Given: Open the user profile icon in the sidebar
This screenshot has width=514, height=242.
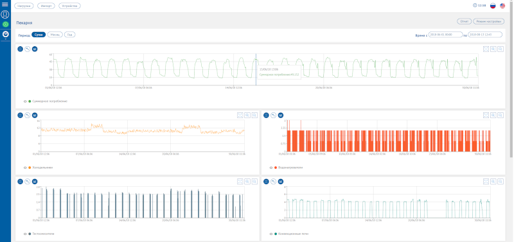Looking at the screenshot, I should (5, 14).
